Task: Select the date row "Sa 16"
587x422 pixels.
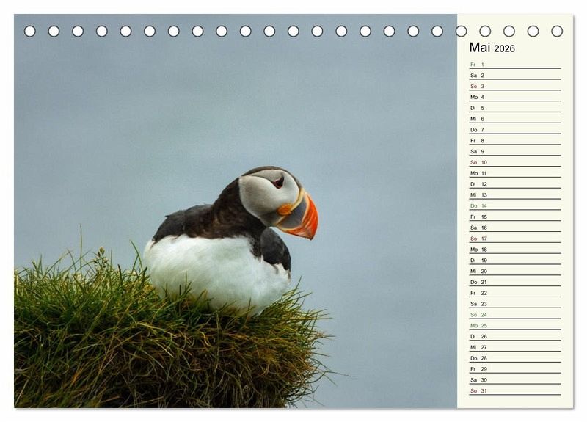Action: (x=515, y=228)
